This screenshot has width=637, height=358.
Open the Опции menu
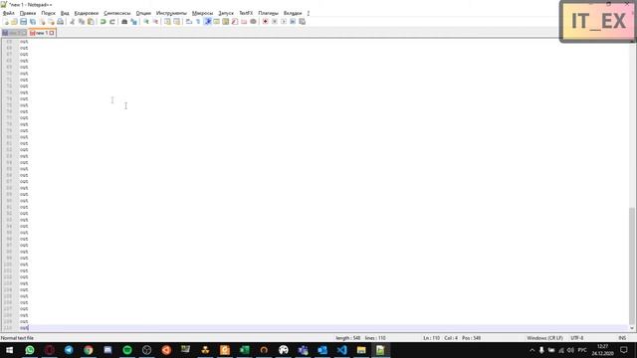coord(143,13)
